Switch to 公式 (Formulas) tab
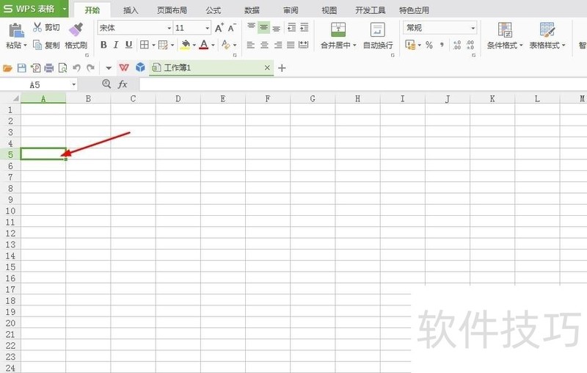Screen dimensions: 587x373 [214, 10]
